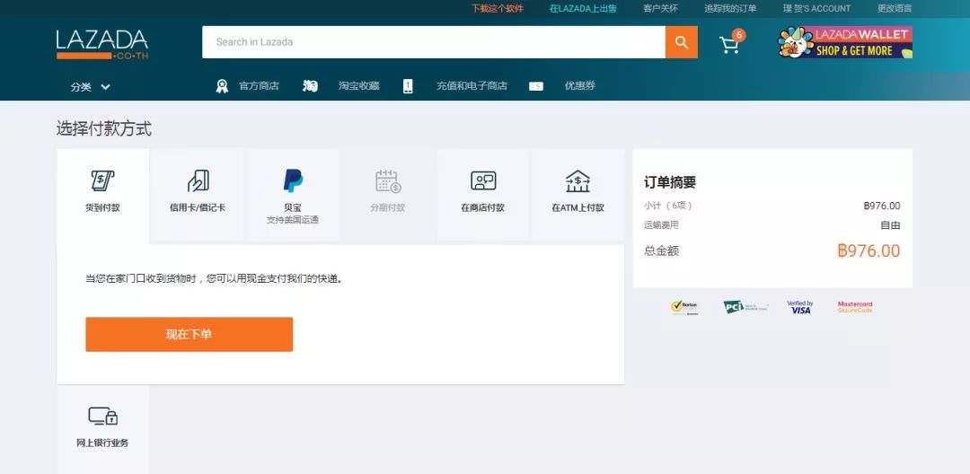The height and width of the screenshot is (474, 970).
Task: Click the ฿976.00 total amount
Action: tap(869, 250)
